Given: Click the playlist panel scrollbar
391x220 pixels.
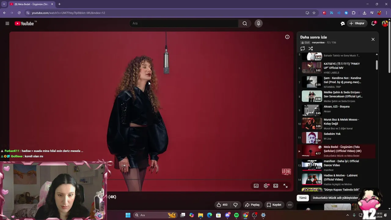Looking at the screenshot, I should pyautogui.click(x=377, y=65).
